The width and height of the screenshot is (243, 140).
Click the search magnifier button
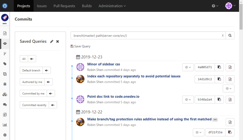click(230, 36)
